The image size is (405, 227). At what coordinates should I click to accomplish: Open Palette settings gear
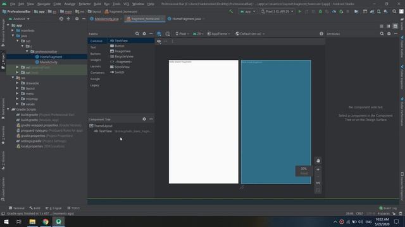click(x=144, y=33)
